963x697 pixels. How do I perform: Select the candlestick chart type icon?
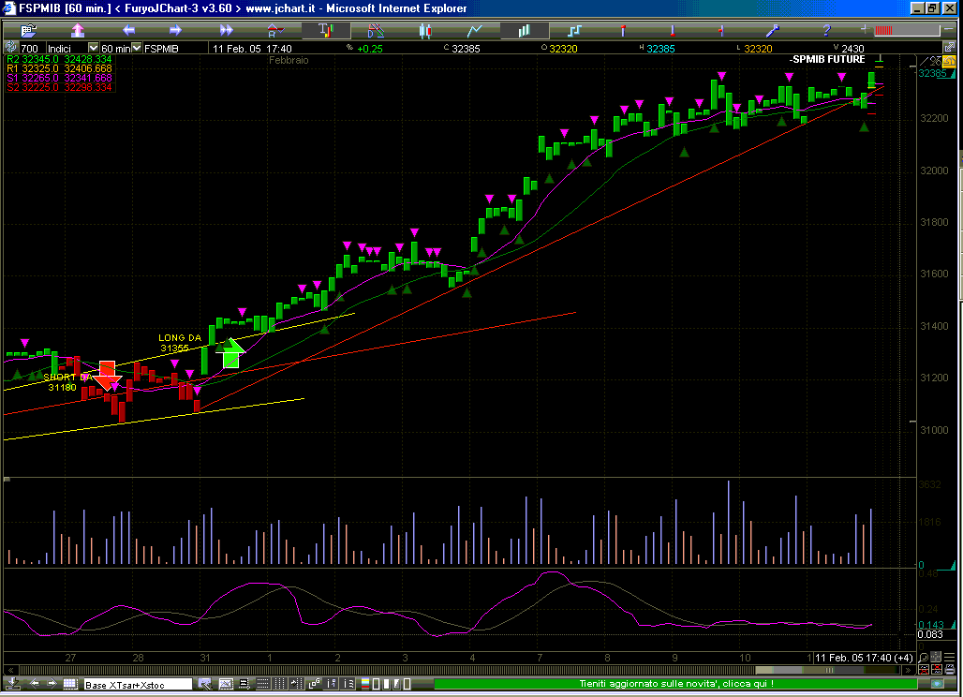coord(424,30)
